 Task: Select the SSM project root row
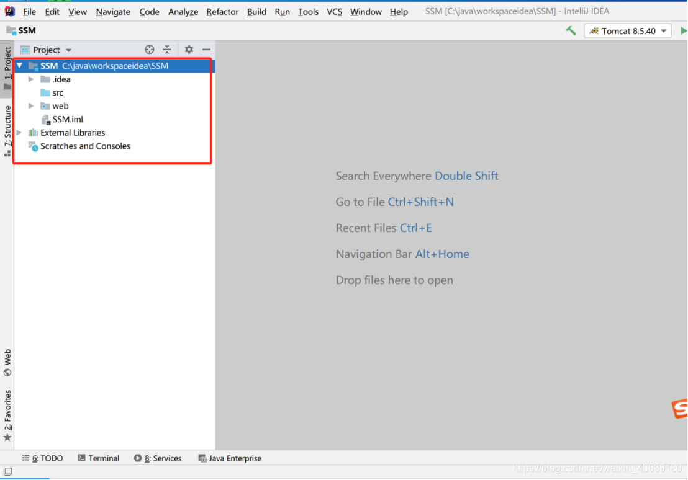point(114,66)
